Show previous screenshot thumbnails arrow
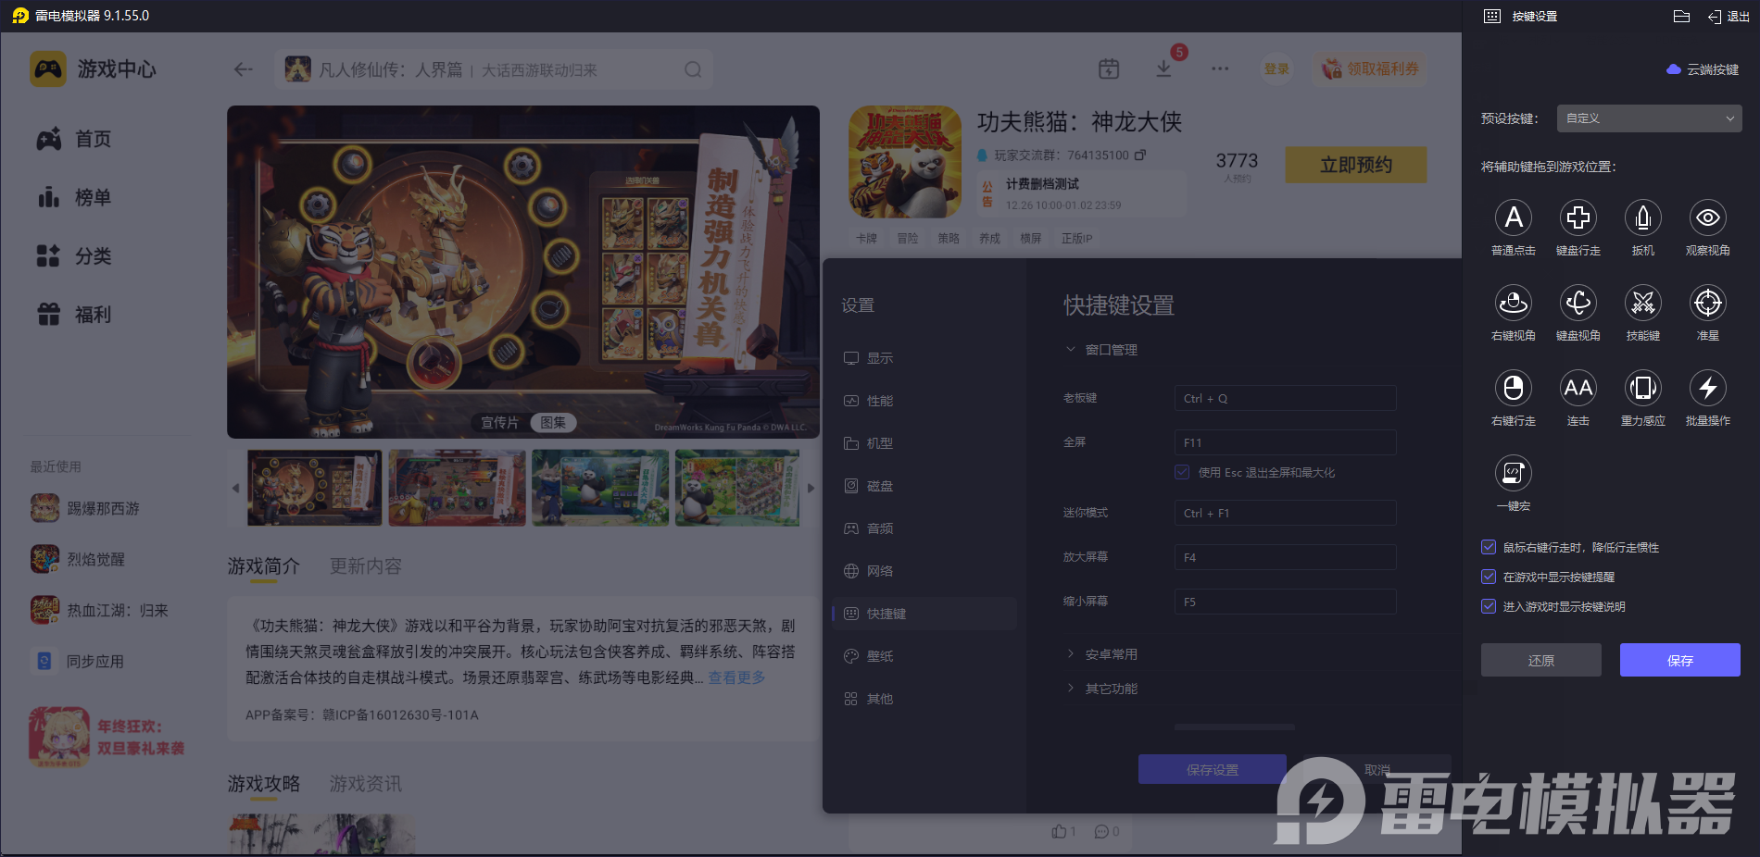The height and width of the screenshot is (857, 1760). click(x=235, y=488)
